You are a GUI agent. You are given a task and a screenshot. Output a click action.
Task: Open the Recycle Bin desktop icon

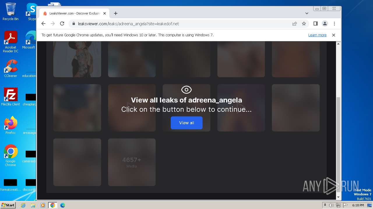tap(10, 12)
